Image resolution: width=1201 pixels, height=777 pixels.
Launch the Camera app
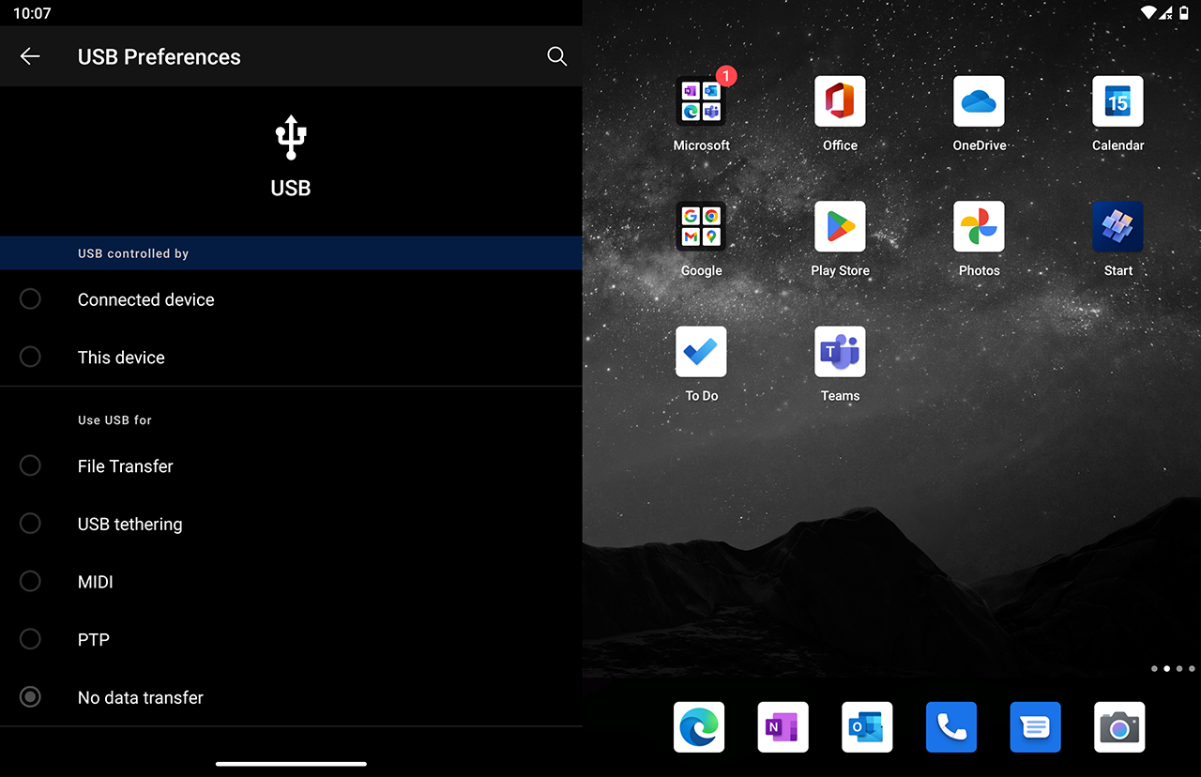tap(1119, 727)
